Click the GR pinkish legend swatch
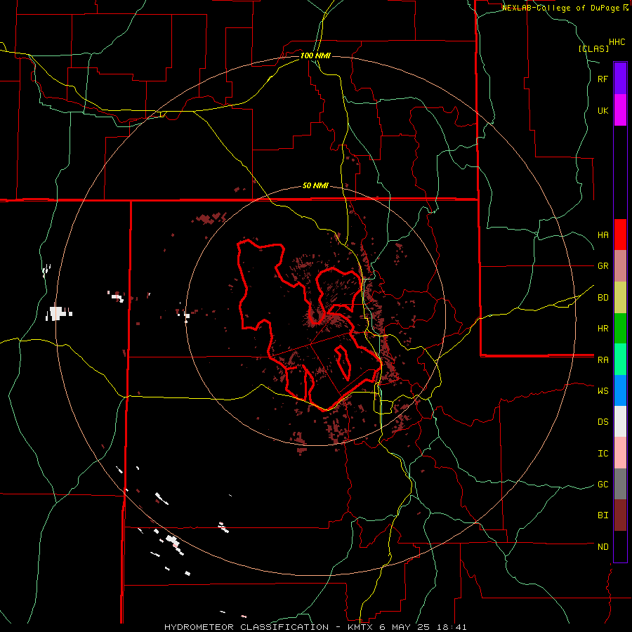Image resolution: width=632 pixels, height=632 pixels. [620, 265]
